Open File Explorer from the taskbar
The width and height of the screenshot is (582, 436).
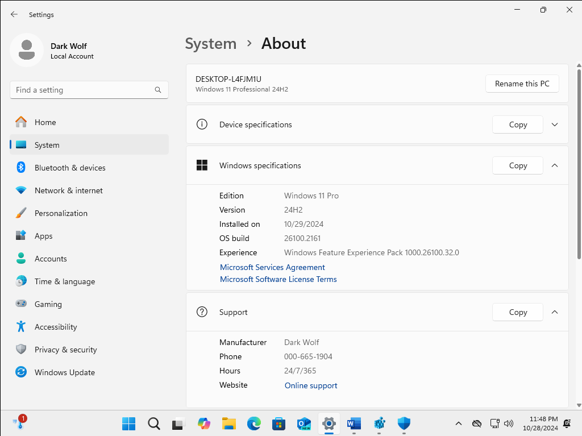coord(229,423)
